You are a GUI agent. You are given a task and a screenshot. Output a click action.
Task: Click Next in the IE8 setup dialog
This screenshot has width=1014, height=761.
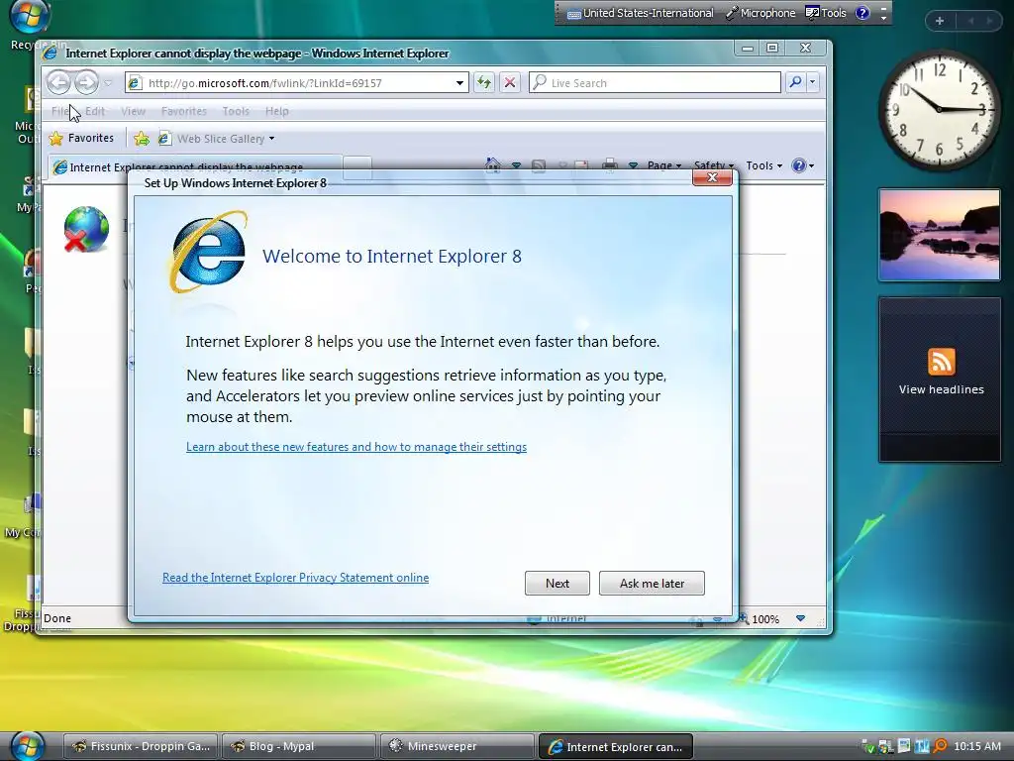tap(557, 583)
